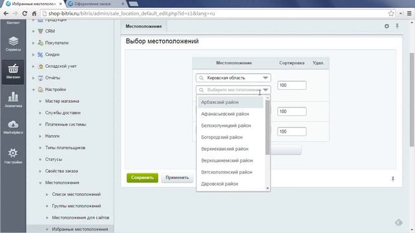
Task: Click first row sort field with 100
Action: click(x=292, y=85)
